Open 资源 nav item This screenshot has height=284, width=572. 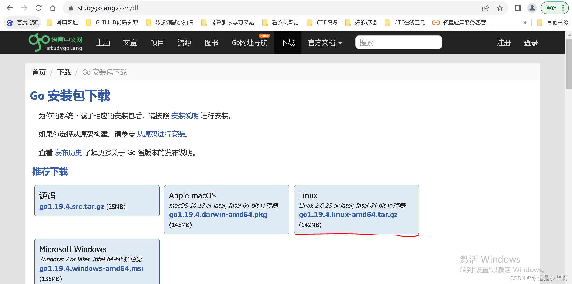click(x=184, y=43)
